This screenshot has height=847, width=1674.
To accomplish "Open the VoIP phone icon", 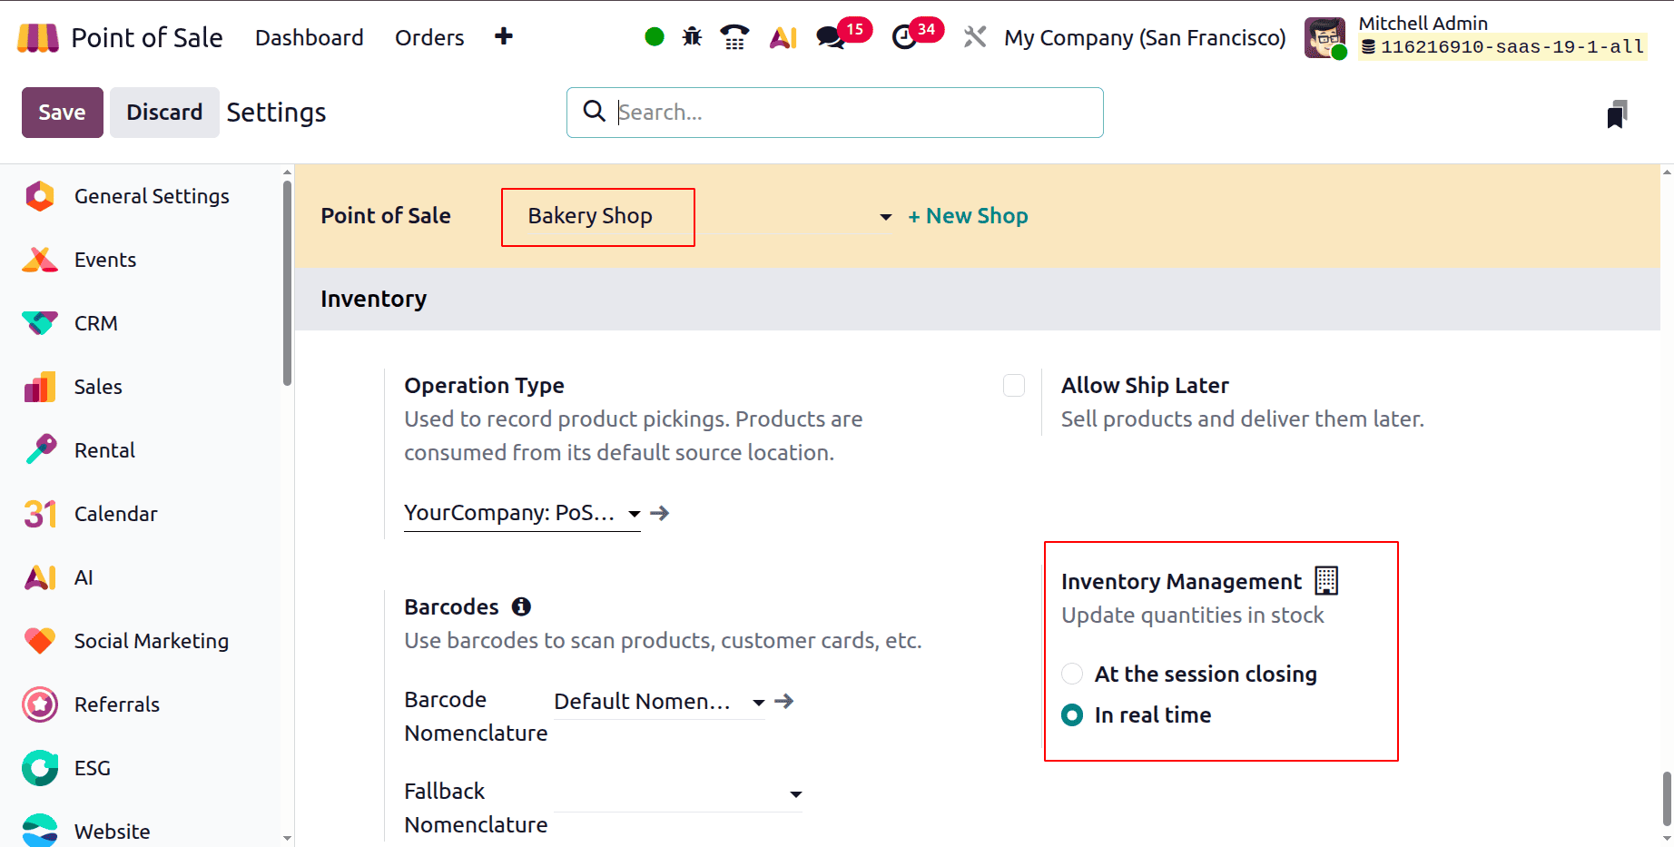I will coord(734,37).
